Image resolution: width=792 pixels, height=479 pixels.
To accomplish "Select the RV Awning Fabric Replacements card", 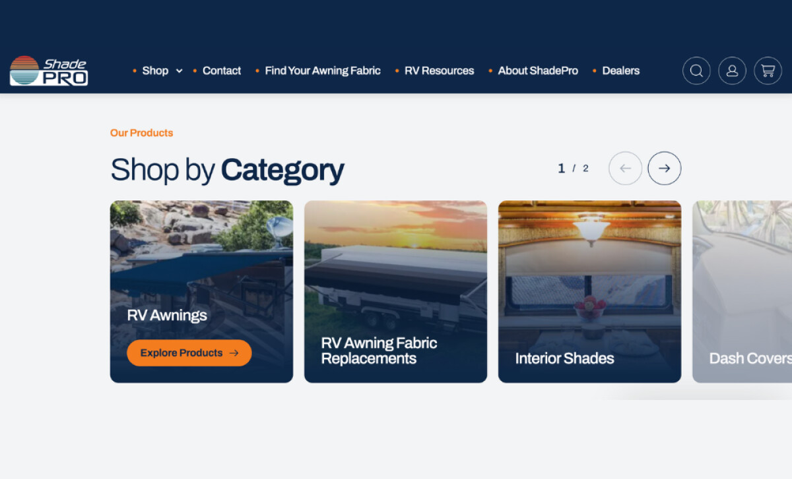I will pos(395,291).
